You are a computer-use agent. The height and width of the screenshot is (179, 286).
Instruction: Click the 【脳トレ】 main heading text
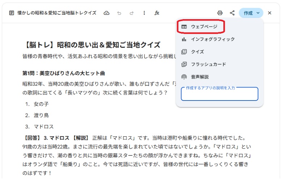[91, 45]
